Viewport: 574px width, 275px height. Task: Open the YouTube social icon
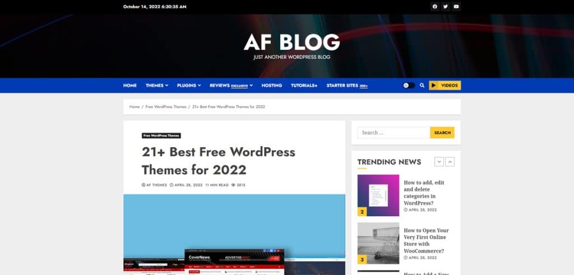coord(456,7)
